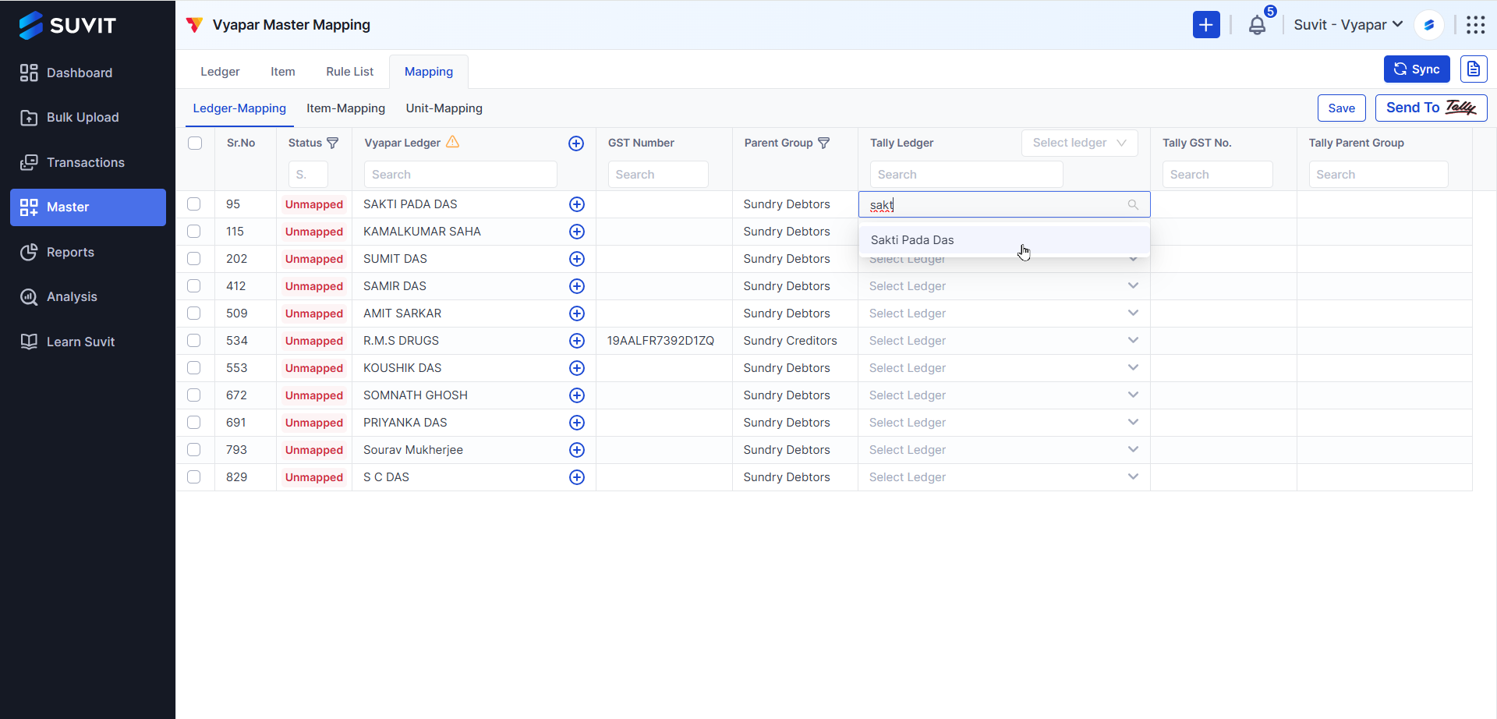The image size is (1497, 719).
Task: Check the row 553 KOUSHIK DAS checkbox
Action: coord(194,368)
